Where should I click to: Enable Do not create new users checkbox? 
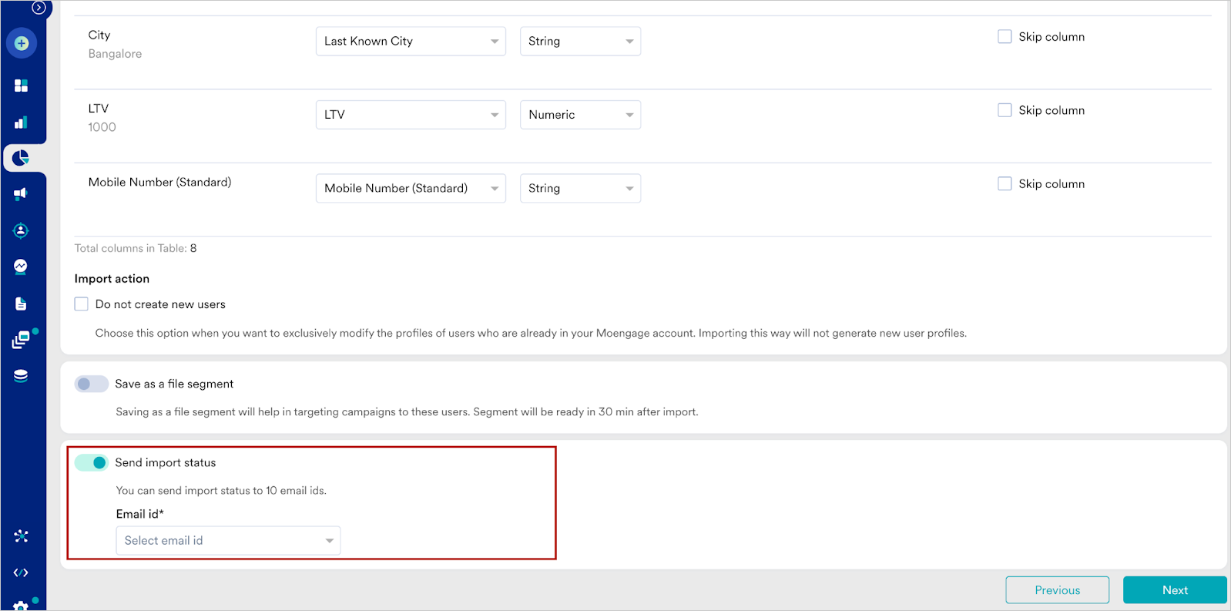(x=82, y=304)
